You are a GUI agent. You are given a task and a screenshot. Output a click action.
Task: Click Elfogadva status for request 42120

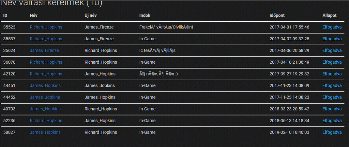tap(332, 74)
